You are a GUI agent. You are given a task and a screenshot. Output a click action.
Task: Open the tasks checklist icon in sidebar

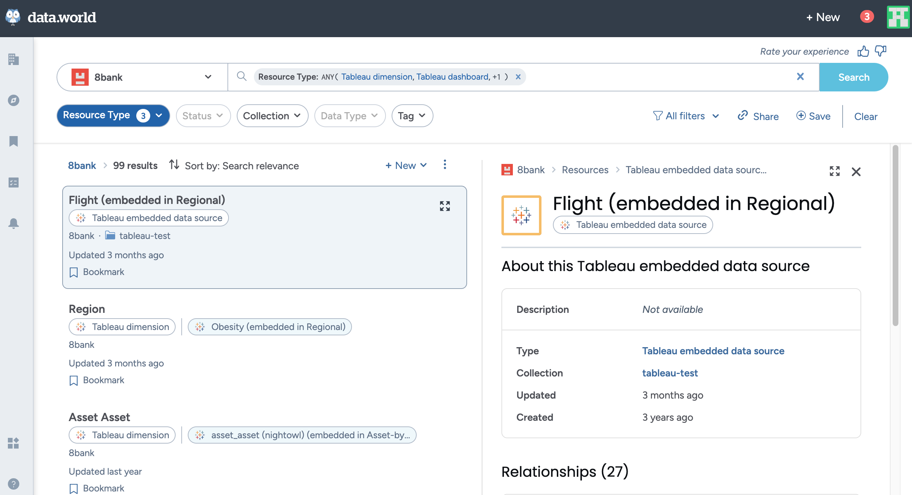[14, 182]
